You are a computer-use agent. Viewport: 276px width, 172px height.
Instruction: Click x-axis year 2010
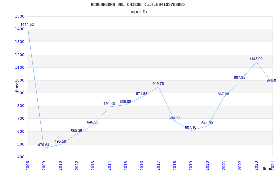(60, 166)
